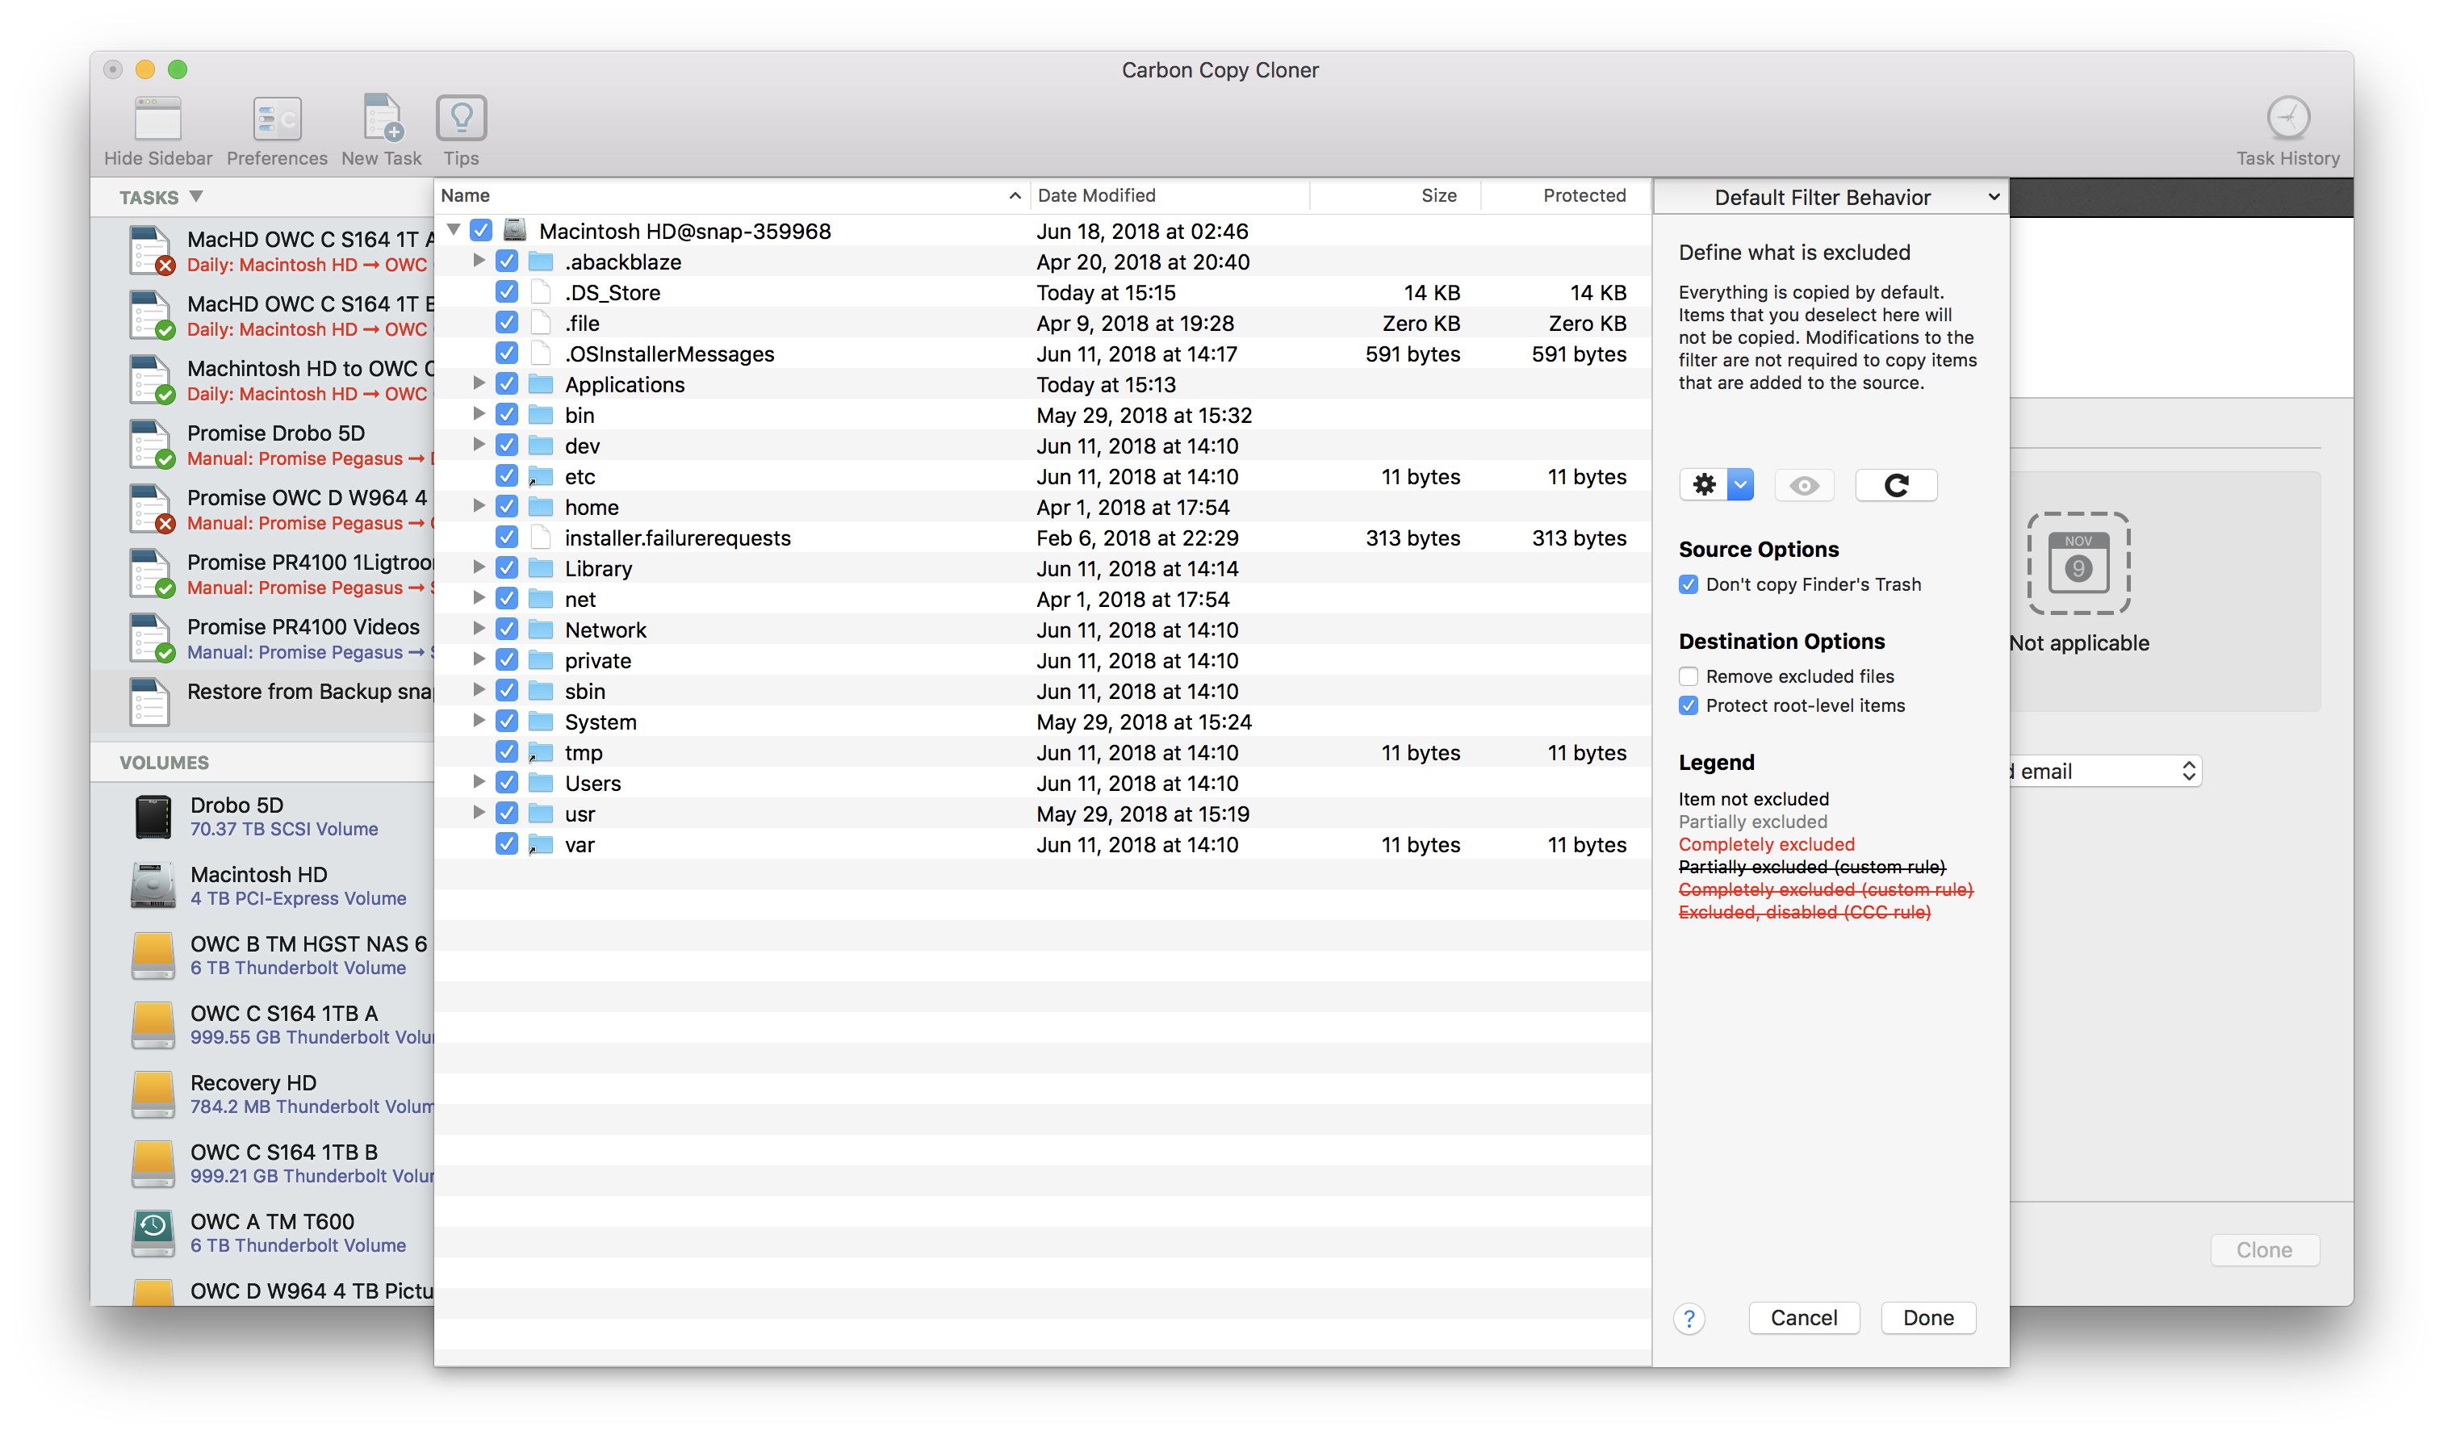Click the Done button

click(1928, 1319)
